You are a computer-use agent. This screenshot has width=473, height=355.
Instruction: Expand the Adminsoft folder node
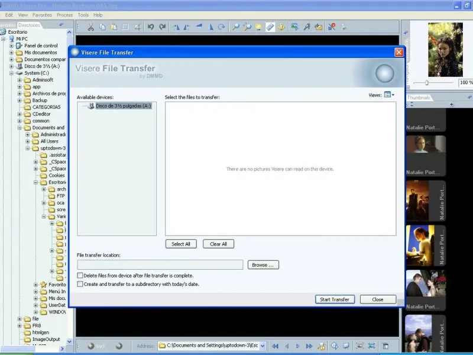[x=20, y=80]
